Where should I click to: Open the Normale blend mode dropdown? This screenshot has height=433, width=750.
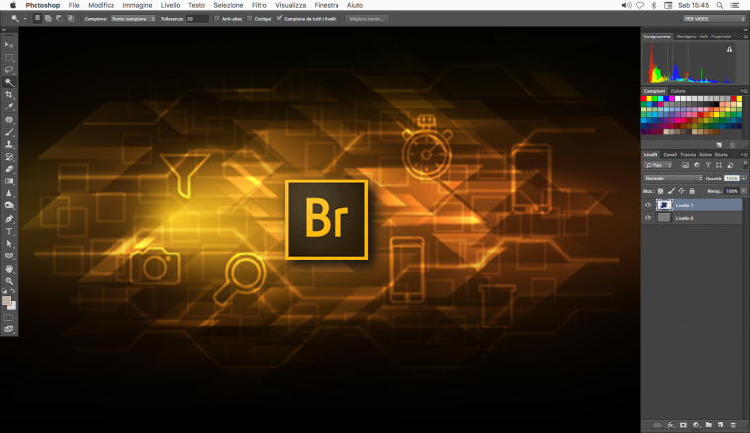(x=672, y=178)
